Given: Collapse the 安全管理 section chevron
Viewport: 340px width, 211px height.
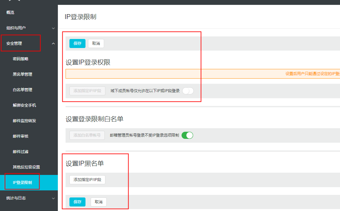Looking at the screenshot, I should (53, 43).
